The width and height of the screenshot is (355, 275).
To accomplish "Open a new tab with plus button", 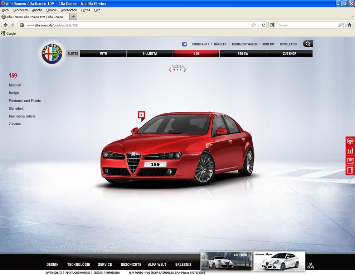I will (x=73, y=16).
